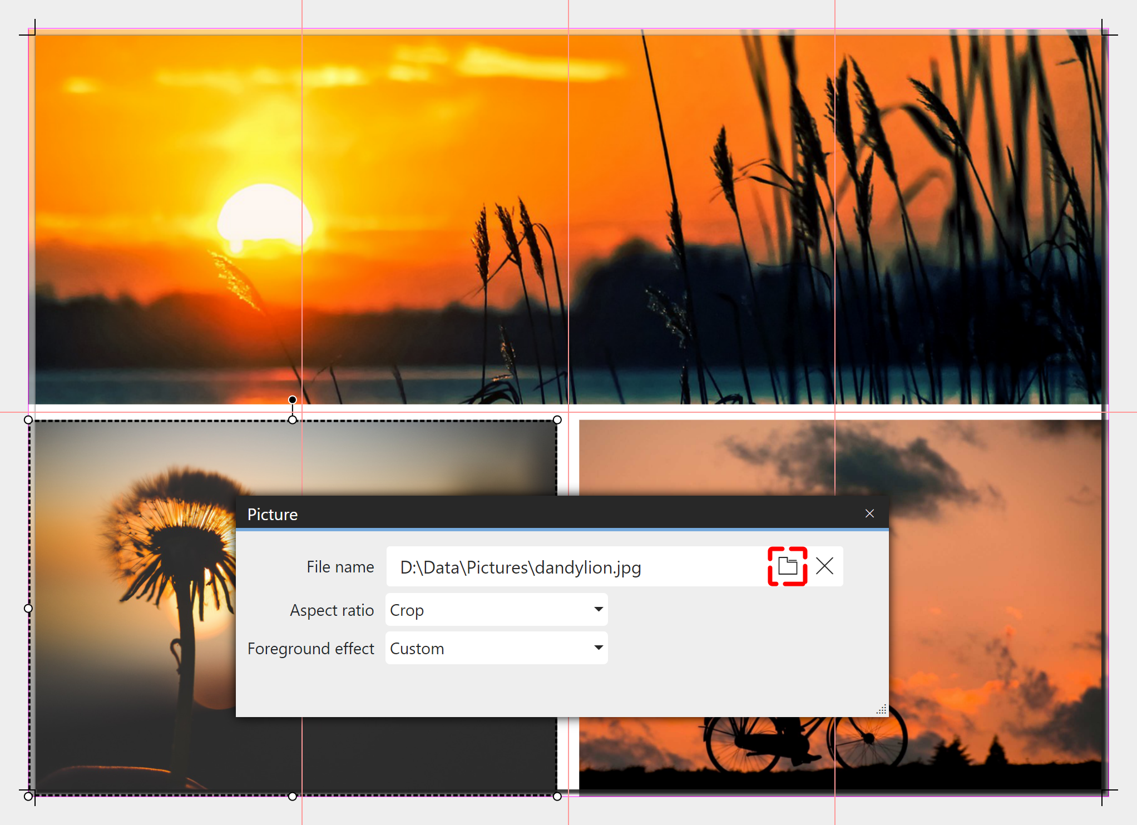Click the bottom-right handle of the dandelion frame
The height and width of the screenshot is (825, 1137).
coord(557,797)
